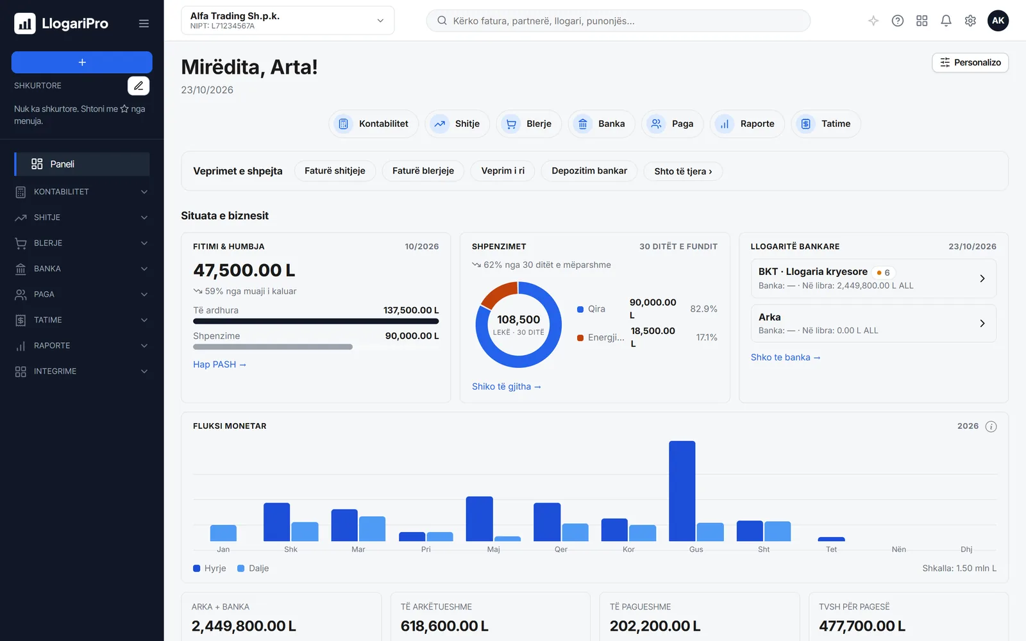1026x641 pixels.
Task: Expand RAPORTE sidebar section
Action: [x=82, y=345]
